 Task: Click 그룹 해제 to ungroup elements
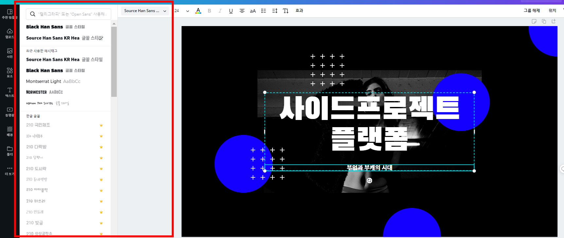(532, 10)
